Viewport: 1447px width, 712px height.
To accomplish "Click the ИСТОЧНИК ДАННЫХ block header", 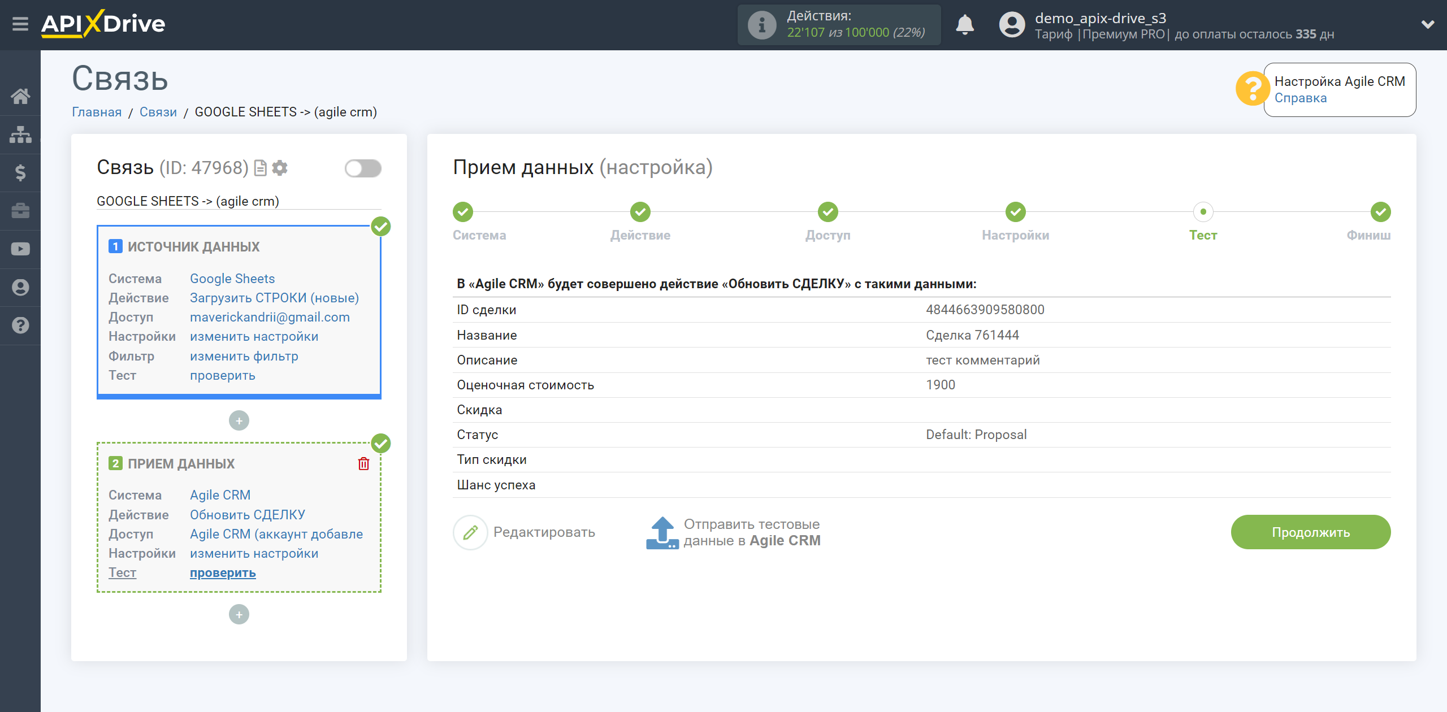I will 193,246.
